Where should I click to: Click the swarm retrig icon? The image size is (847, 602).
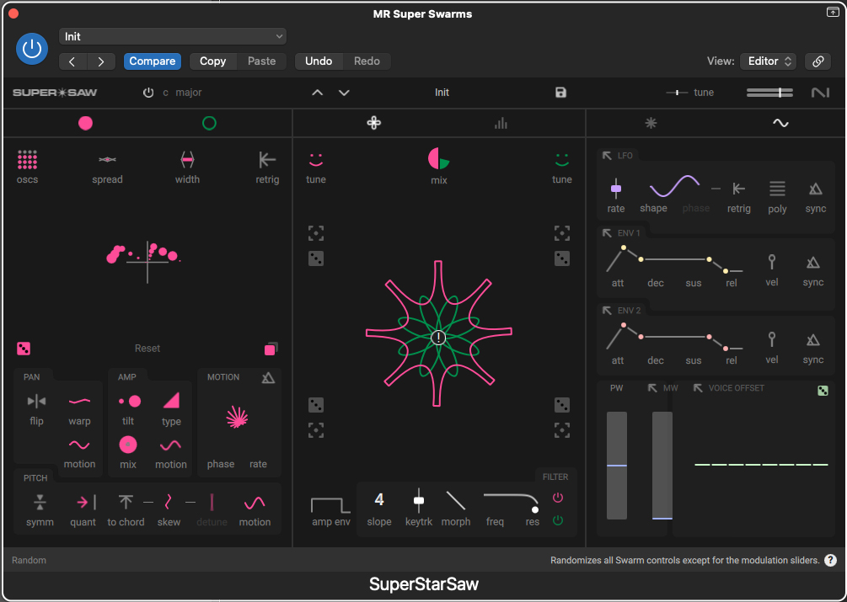click(x=267, y=160)
